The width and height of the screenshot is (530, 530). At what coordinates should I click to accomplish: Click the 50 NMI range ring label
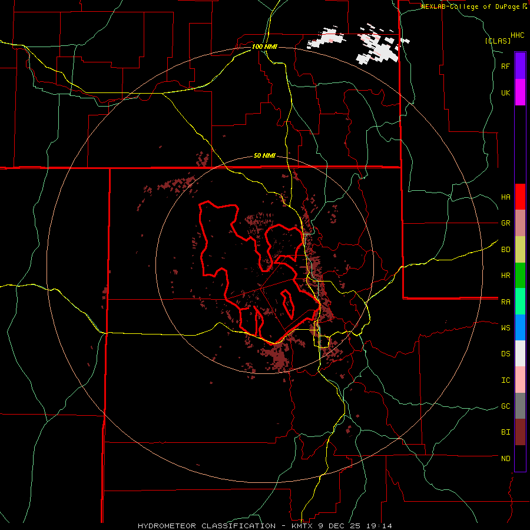pyautogui.click(x=264, y=155)
